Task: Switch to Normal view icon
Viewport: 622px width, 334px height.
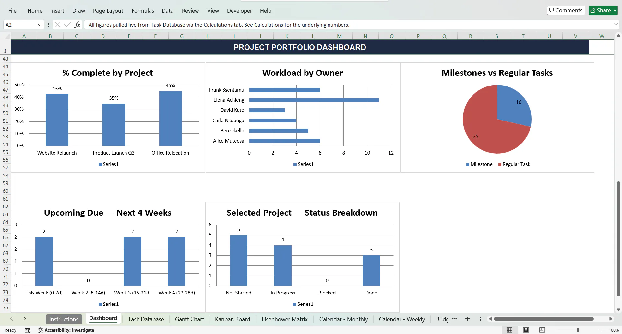Action: click(x=509, y=330)
